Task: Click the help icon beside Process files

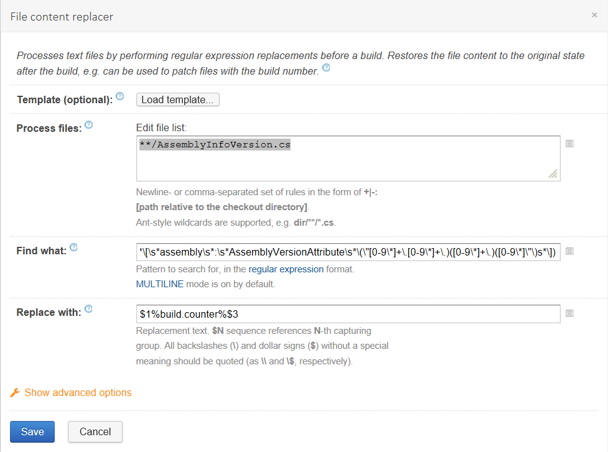Action: coord(88,125)
